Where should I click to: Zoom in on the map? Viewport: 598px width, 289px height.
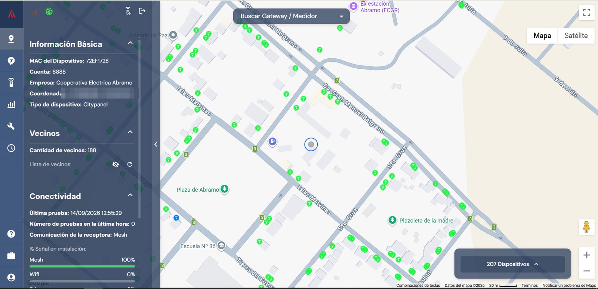coord(587,255)
